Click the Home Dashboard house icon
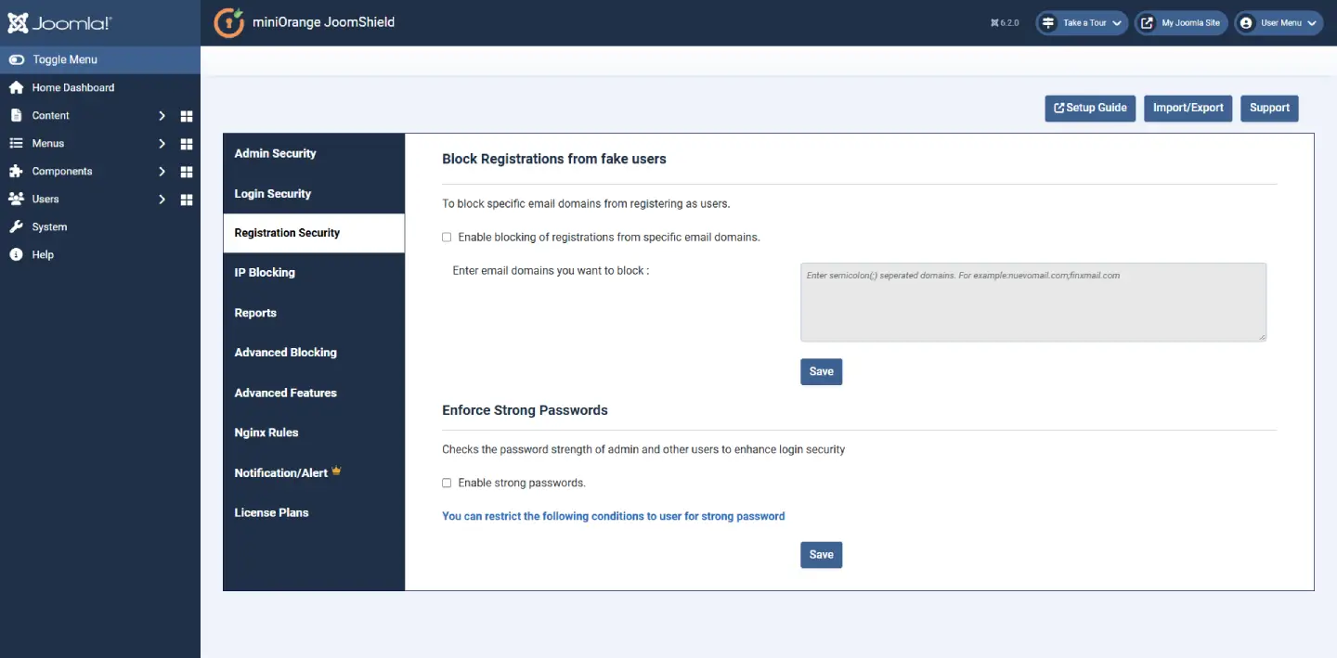This screenshot has width=1337, height=658. [x=16, y=87]
